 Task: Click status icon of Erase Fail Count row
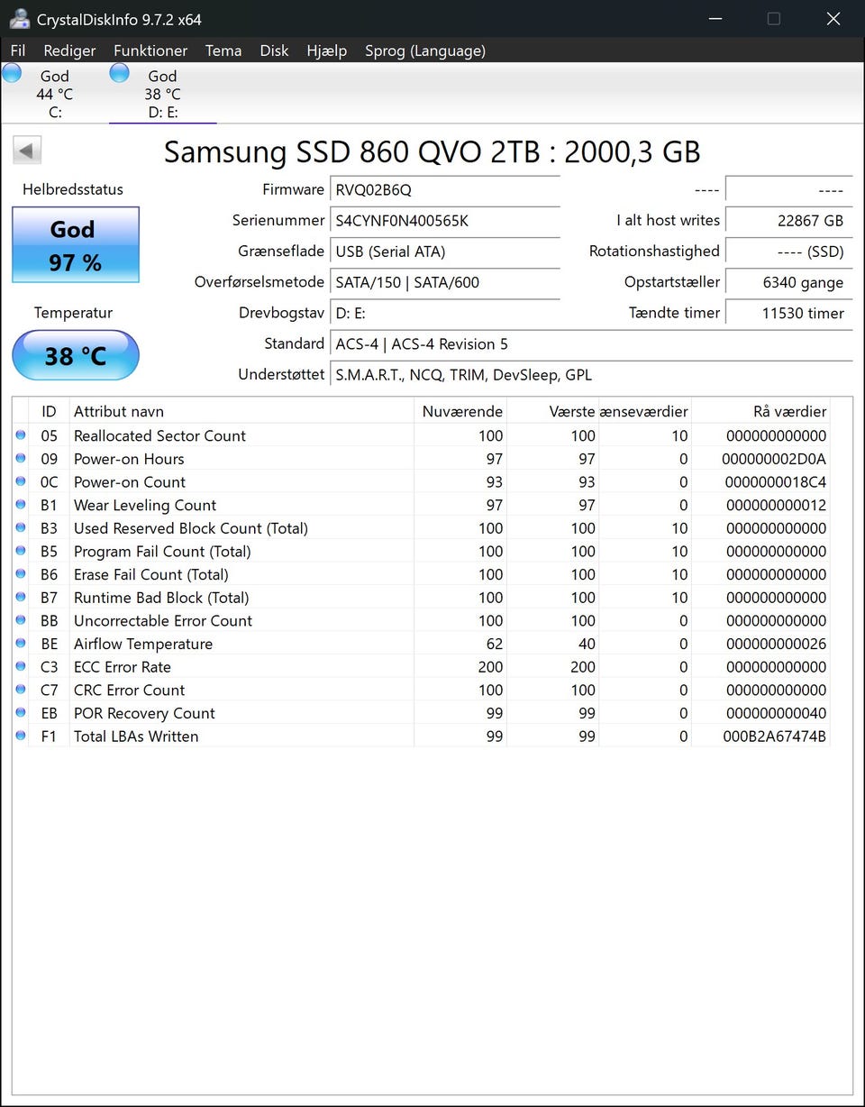(21, 574)
